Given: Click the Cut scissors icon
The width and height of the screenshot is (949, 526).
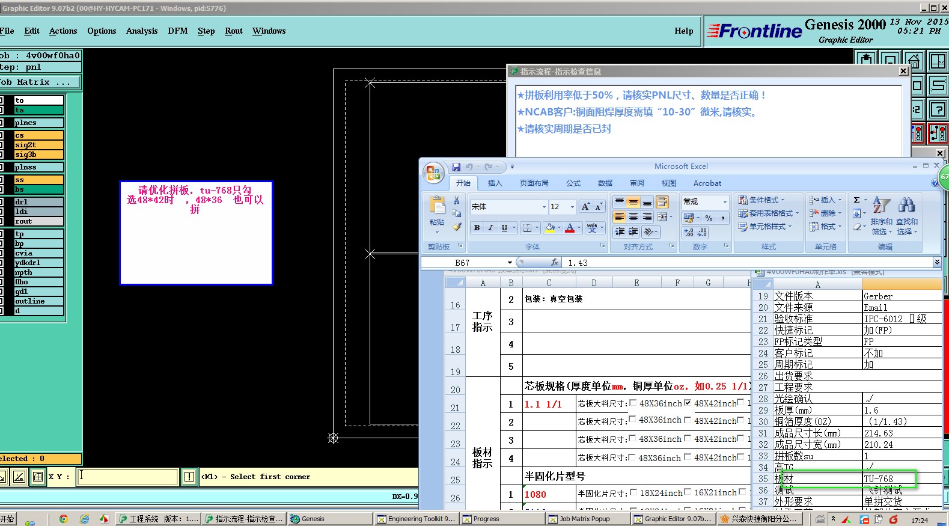Looking at the screenshot, I should 457,200.
